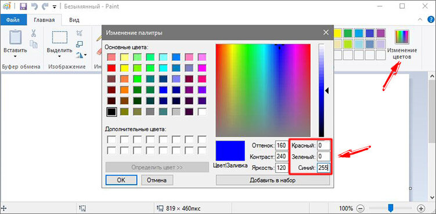Image resolution: width=436 pixels, height=214 pixels.
Task: Click the Save icon in quick access toolbar
Action: 23,6
